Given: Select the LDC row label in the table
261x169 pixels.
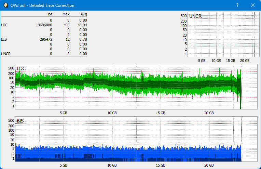Looking at the screenshot, I should 4,25.
